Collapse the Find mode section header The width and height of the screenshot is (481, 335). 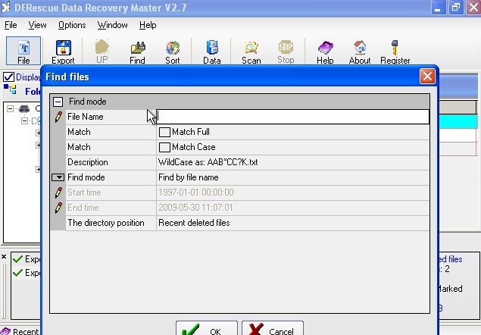click(x=58, y=102)
